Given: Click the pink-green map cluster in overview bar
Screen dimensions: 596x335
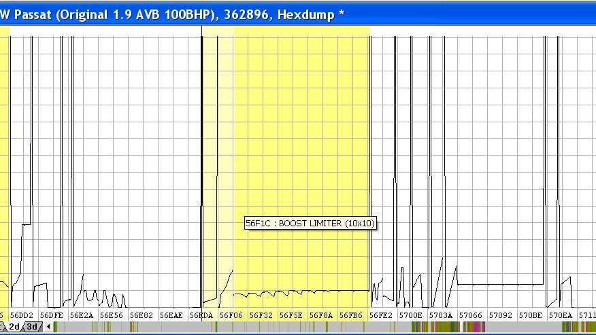Looking at the screenshot, I should [448, 327].
